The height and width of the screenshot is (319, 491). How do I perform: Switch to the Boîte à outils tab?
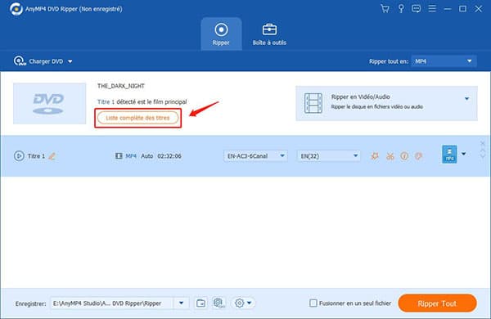click(269, 34)
